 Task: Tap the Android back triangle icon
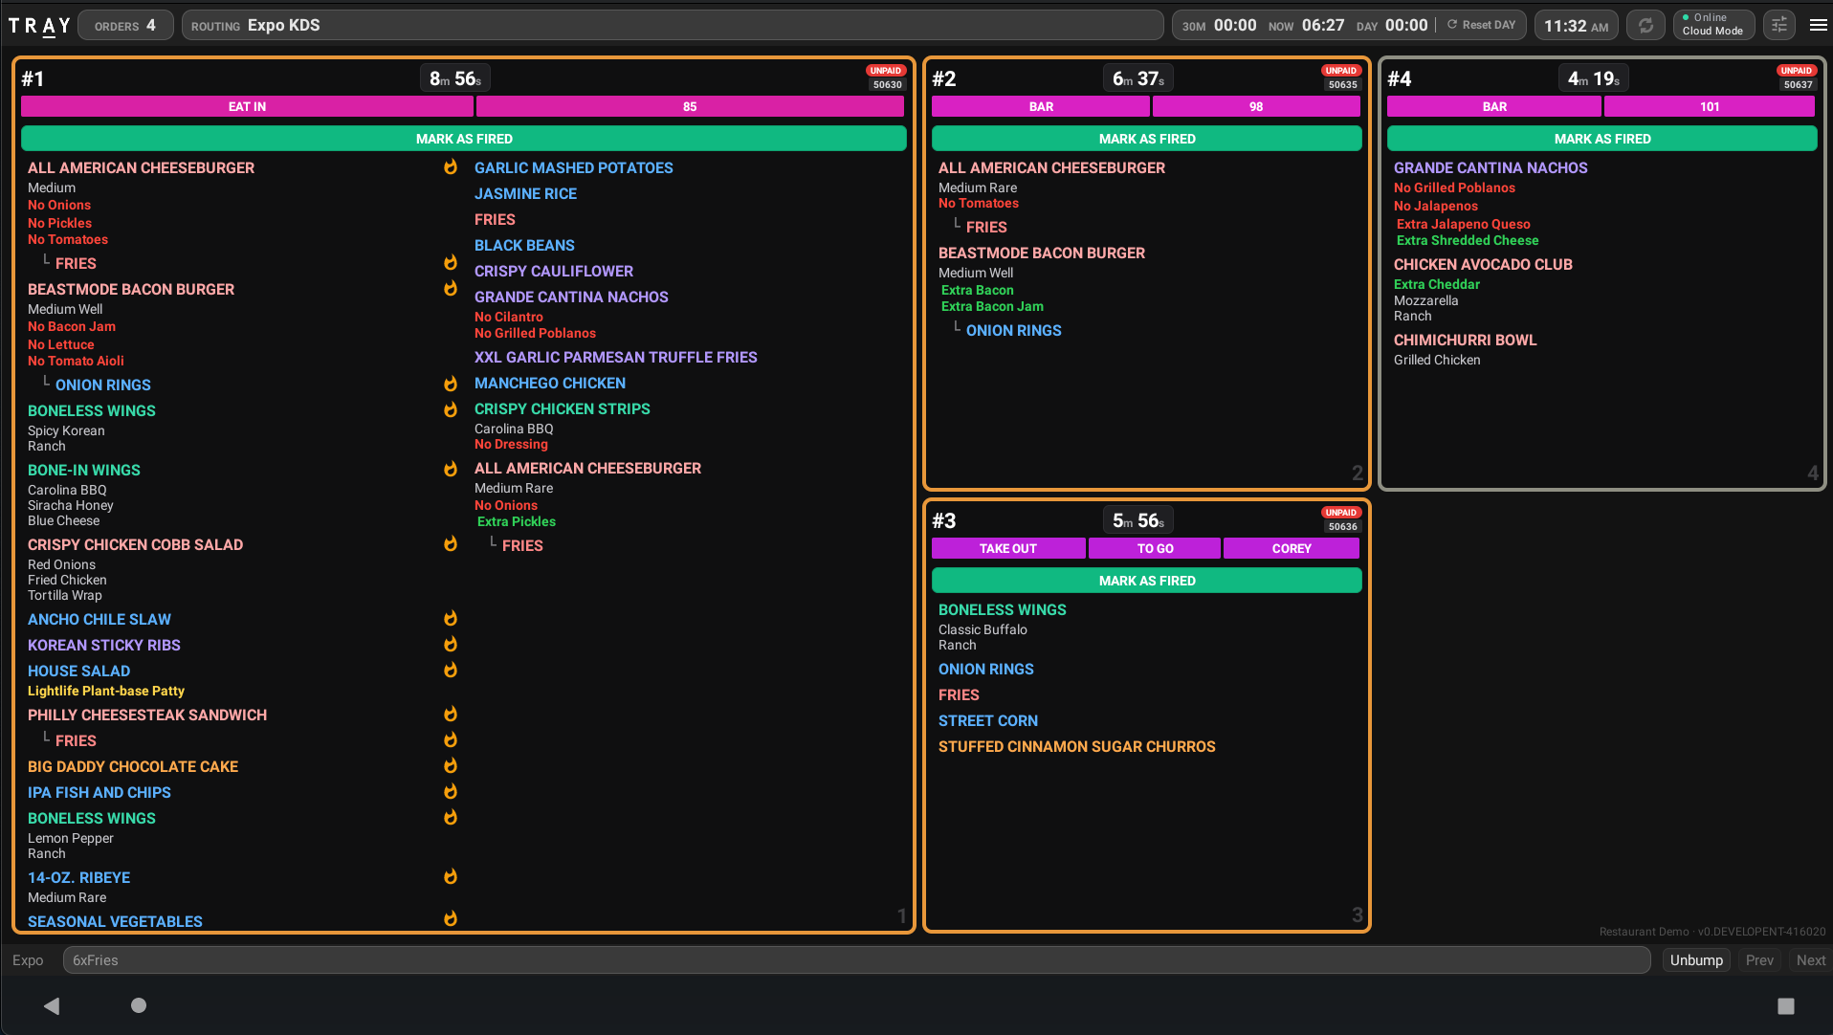52,1005
